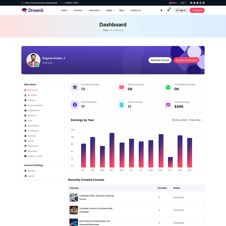Image resolution: width=226 pixels, height=226 pixels.
Task: Open the ENG language dropdown
Action: (173, 3)
